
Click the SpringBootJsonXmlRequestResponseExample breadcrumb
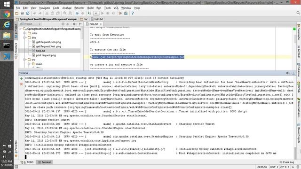46,19
